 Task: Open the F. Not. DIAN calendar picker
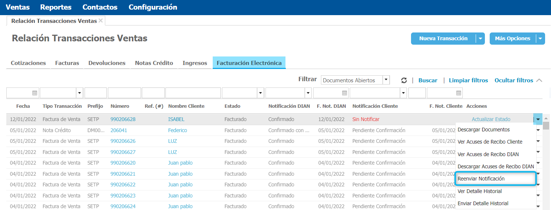point(345,93)
